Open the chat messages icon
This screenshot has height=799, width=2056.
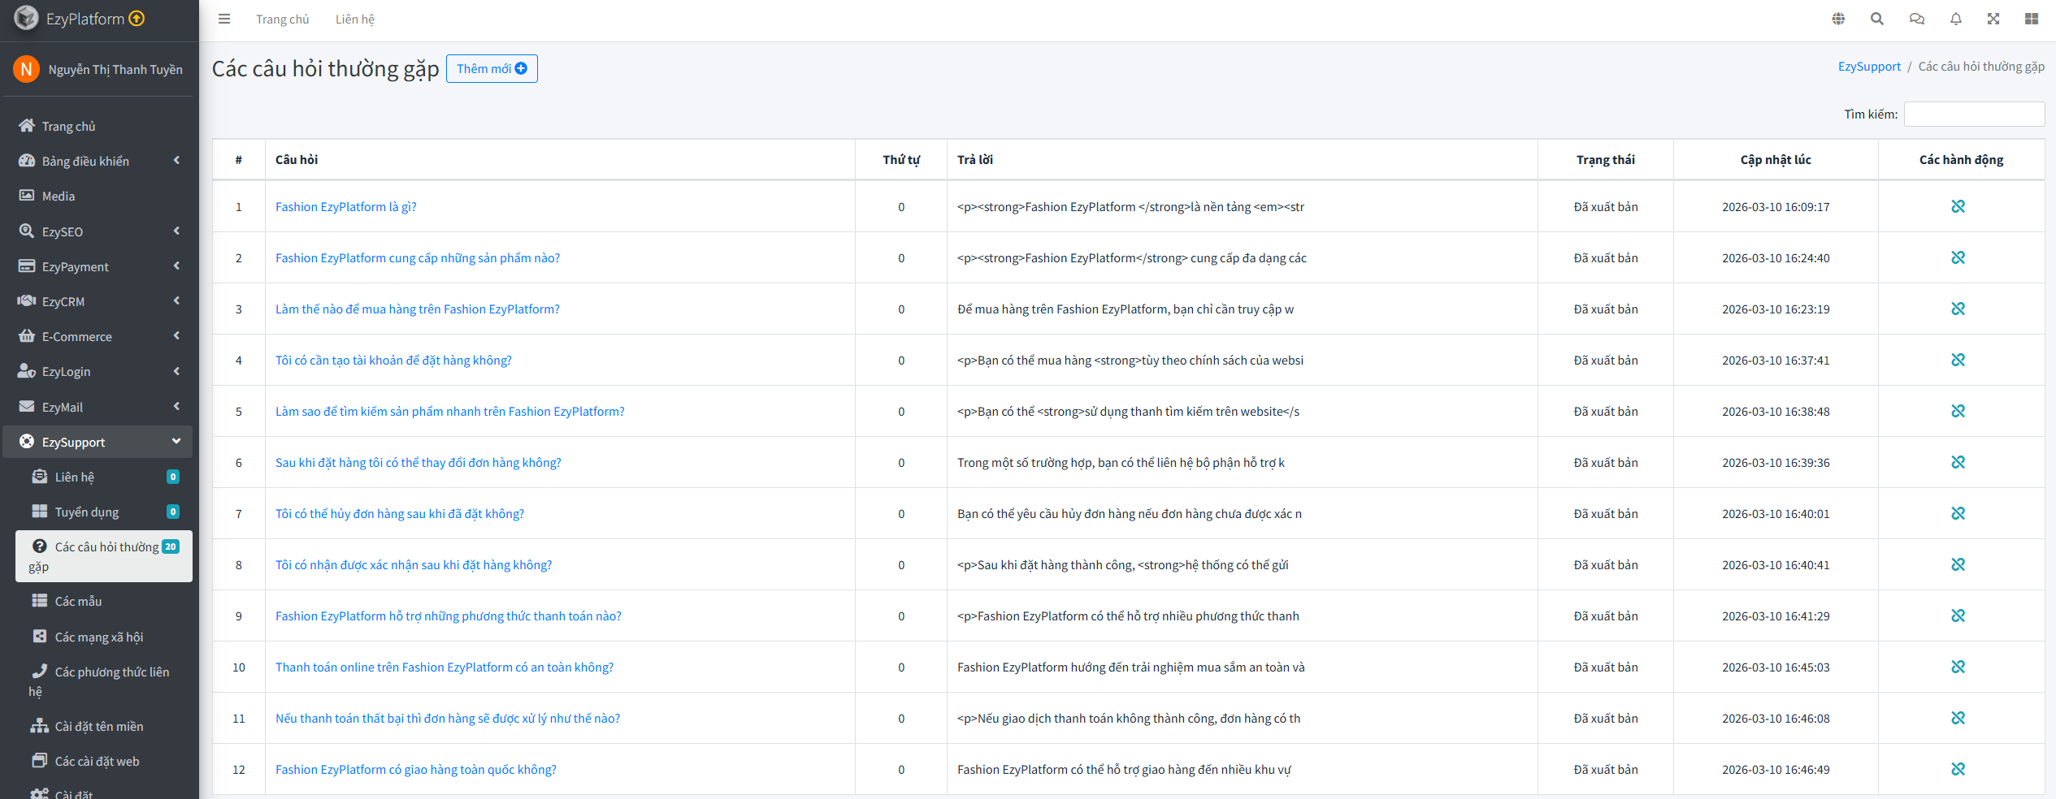coord(1916,19)
